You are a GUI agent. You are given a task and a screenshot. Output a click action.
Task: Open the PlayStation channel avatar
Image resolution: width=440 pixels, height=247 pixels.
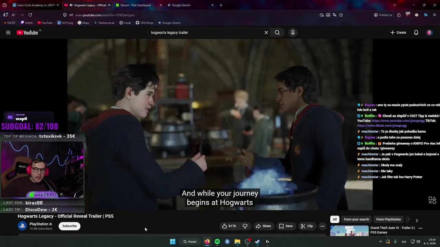(x=22, y=226)
